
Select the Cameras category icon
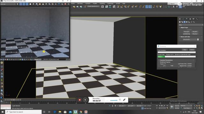click(187, 22)
